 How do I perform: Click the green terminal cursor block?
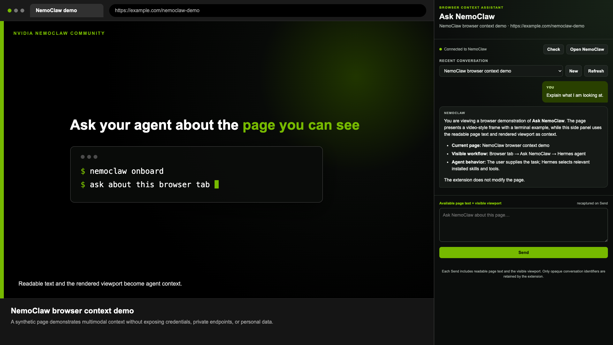[x=216, y=184]
